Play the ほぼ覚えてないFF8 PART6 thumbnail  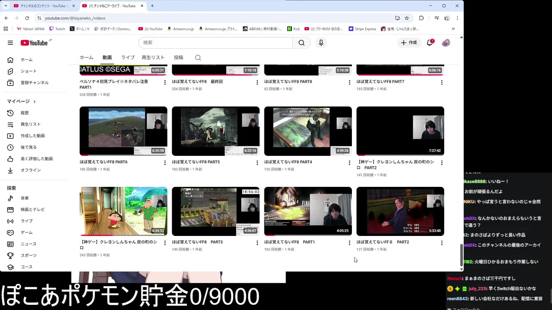coord(123,131)
